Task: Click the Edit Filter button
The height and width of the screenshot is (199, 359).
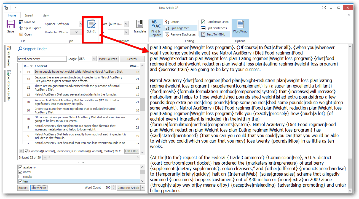Action: click(132, 151)
